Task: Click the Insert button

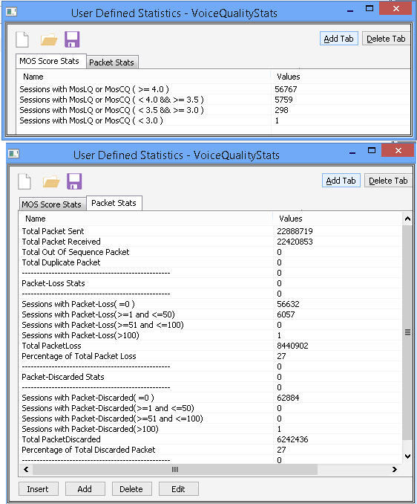Action: 38,489
